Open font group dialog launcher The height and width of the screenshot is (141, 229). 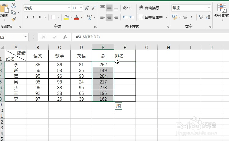point(95,27)
